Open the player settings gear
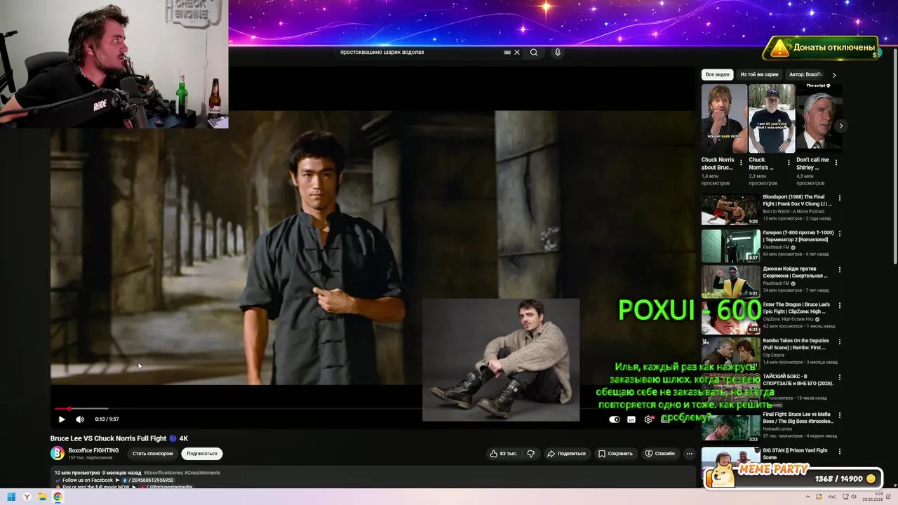This screenshot has height=505, width=898. tap(648, 419)
